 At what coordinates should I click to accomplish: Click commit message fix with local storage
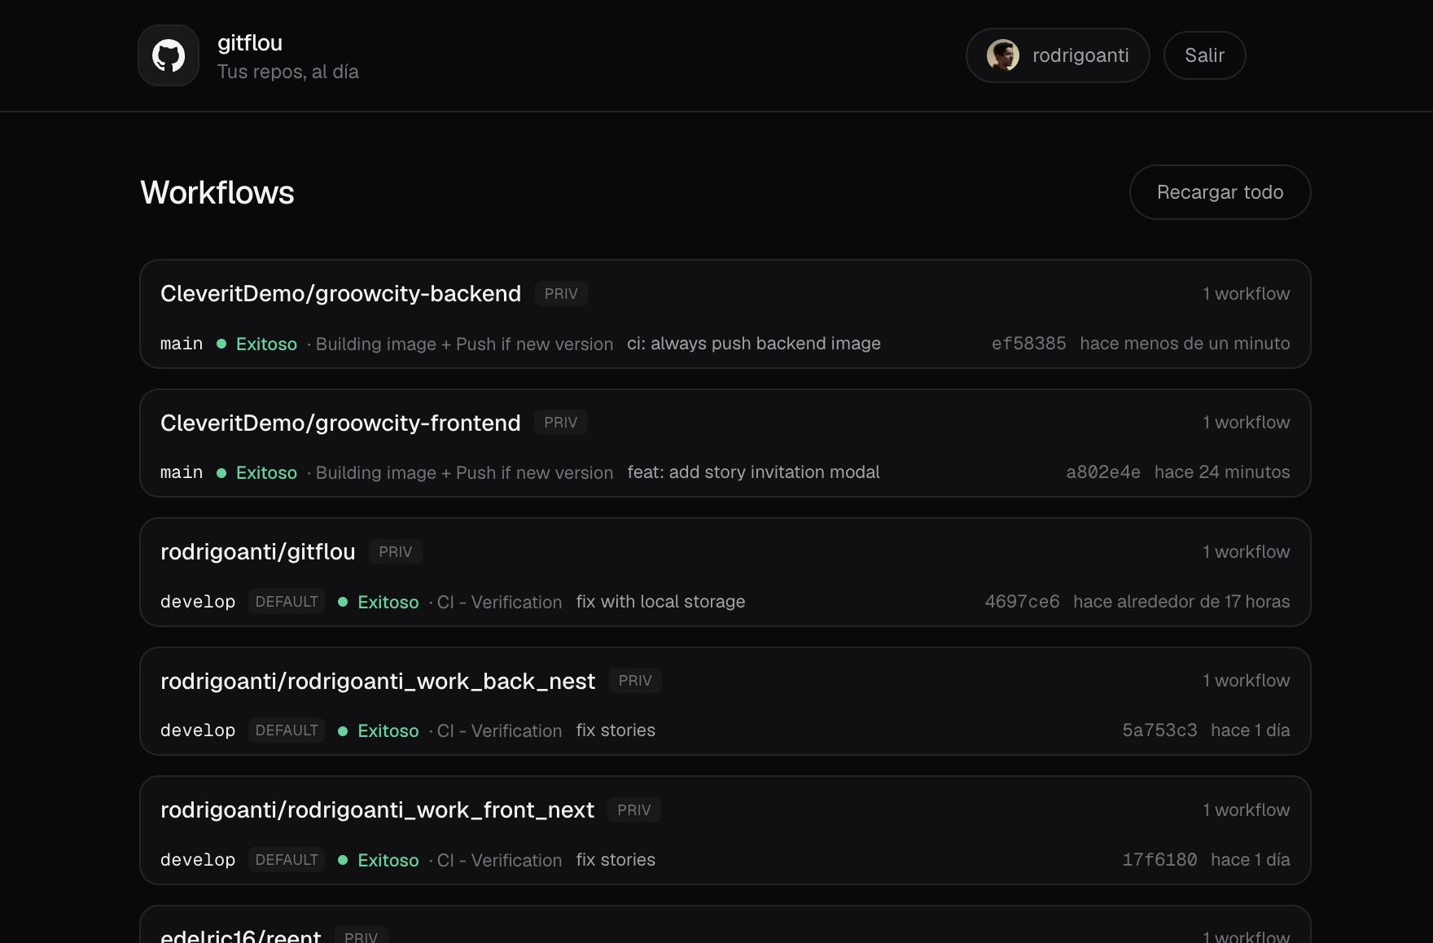pos(660,602)
